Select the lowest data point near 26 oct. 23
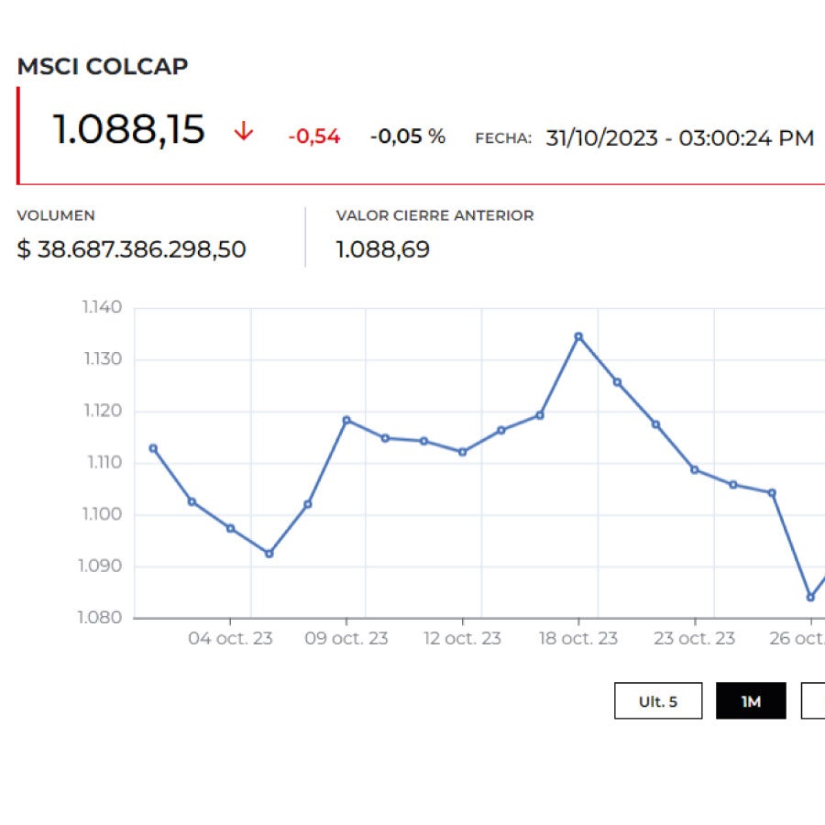Screen dimensions: 825x825 pos(810,596)
